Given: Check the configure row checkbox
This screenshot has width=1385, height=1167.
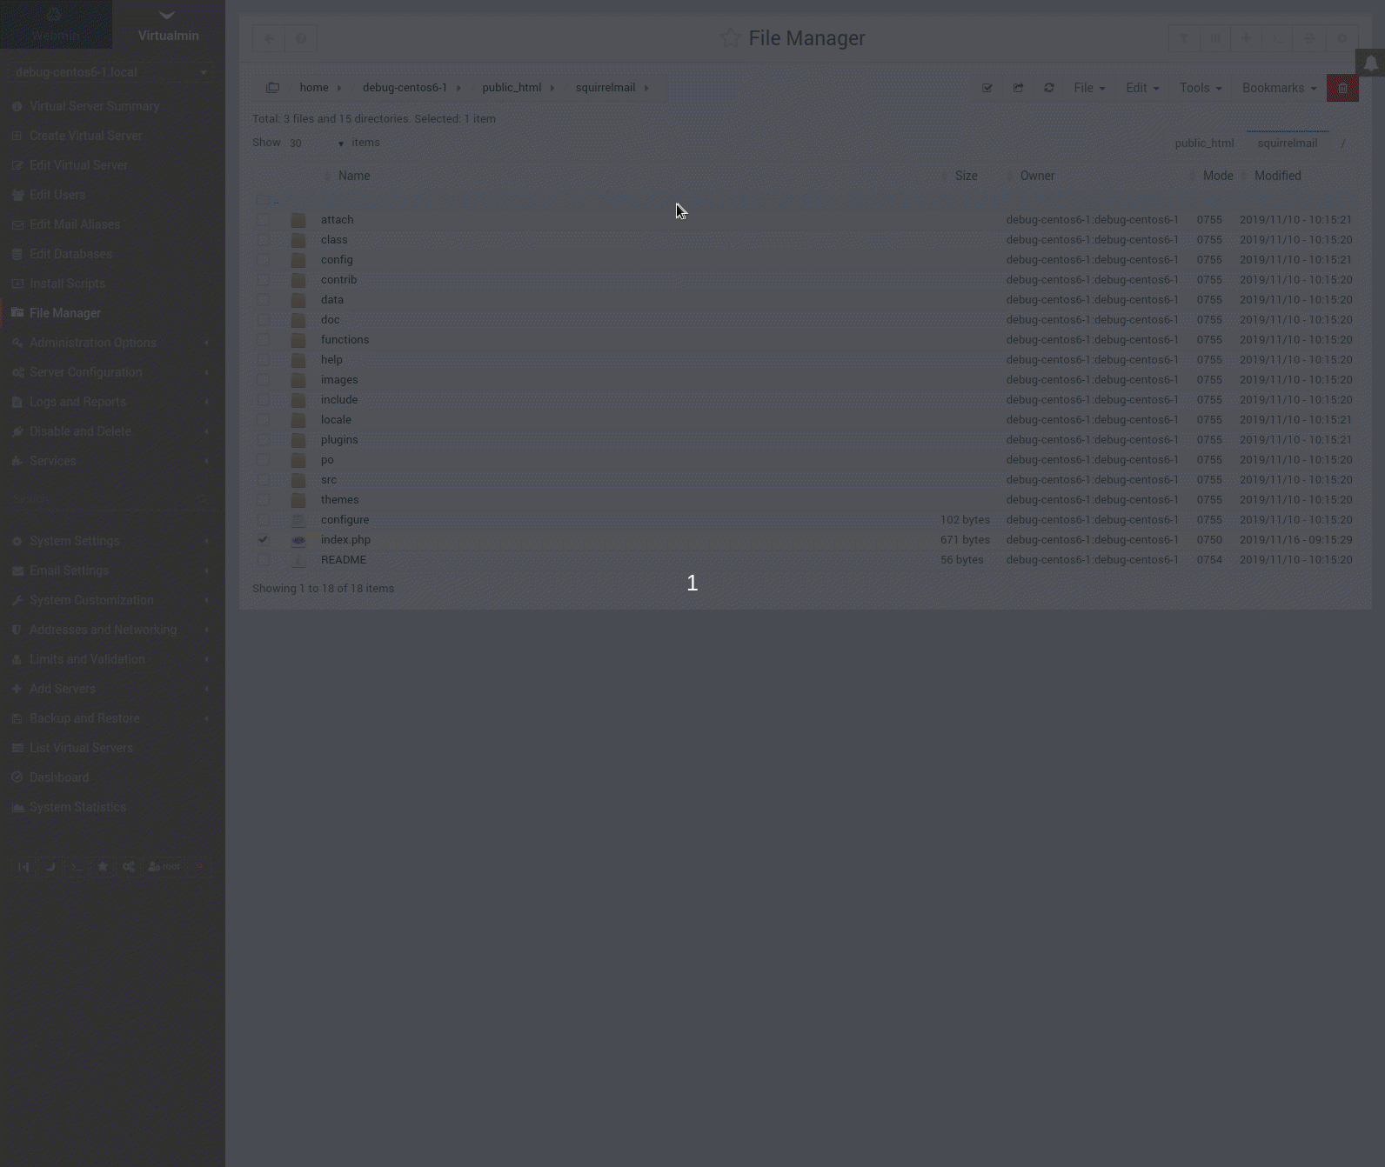Looking at the screenshot, I should [x=263, y=520].
